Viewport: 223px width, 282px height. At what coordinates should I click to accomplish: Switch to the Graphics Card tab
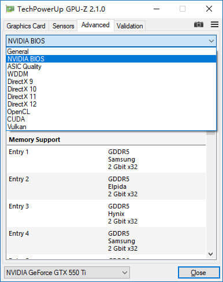[26, 26]
